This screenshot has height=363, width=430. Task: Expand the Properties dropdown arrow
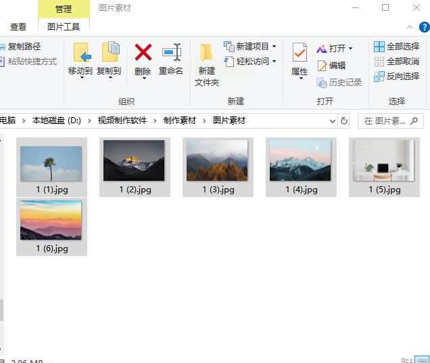(301, 79)
